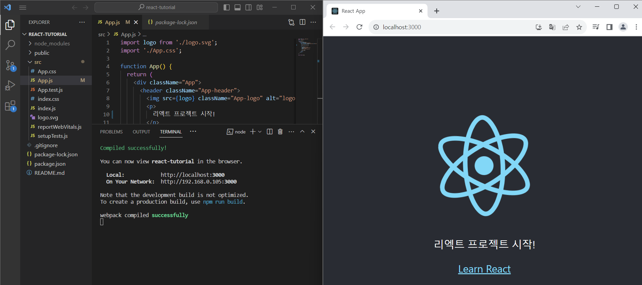Close the terminal panel
Image resolution: width=642 pixels, height=285 pixels.
(313, 131)
